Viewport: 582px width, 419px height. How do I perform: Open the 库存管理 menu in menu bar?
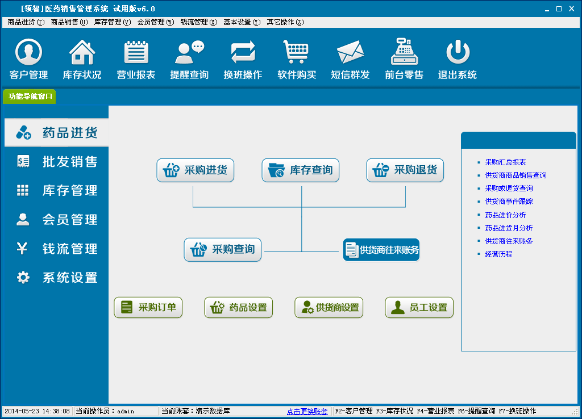tap(112, 22)
